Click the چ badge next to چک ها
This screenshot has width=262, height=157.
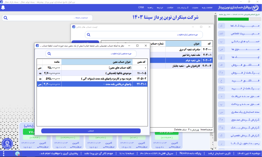point(221,57)
